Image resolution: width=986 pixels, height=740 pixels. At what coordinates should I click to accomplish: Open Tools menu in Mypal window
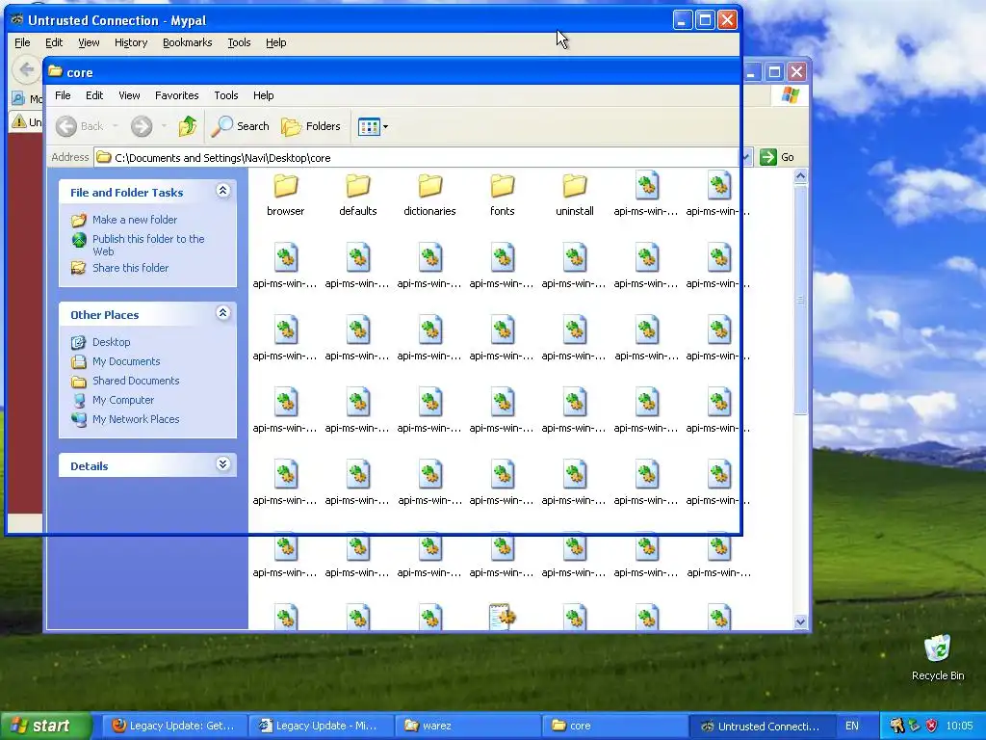point(239,42)
